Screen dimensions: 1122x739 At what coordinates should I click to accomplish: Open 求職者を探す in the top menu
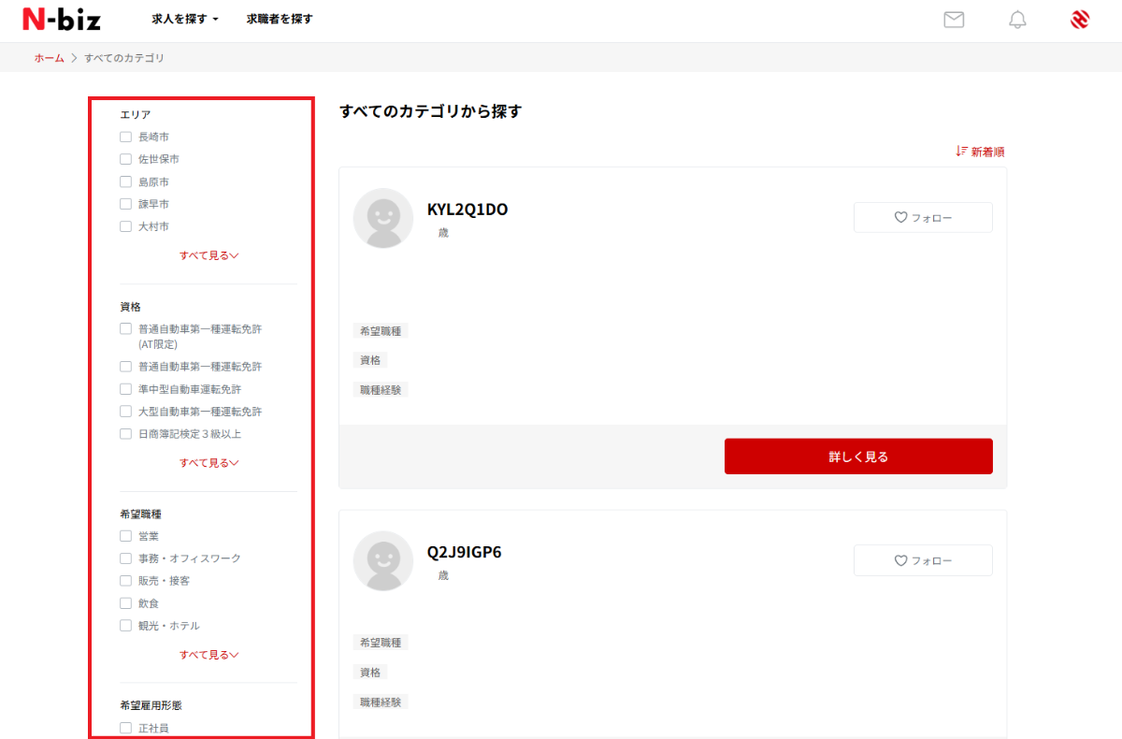[x=280, y=19]
